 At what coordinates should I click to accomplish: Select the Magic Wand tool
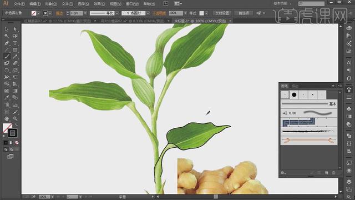tap(7, 36)
